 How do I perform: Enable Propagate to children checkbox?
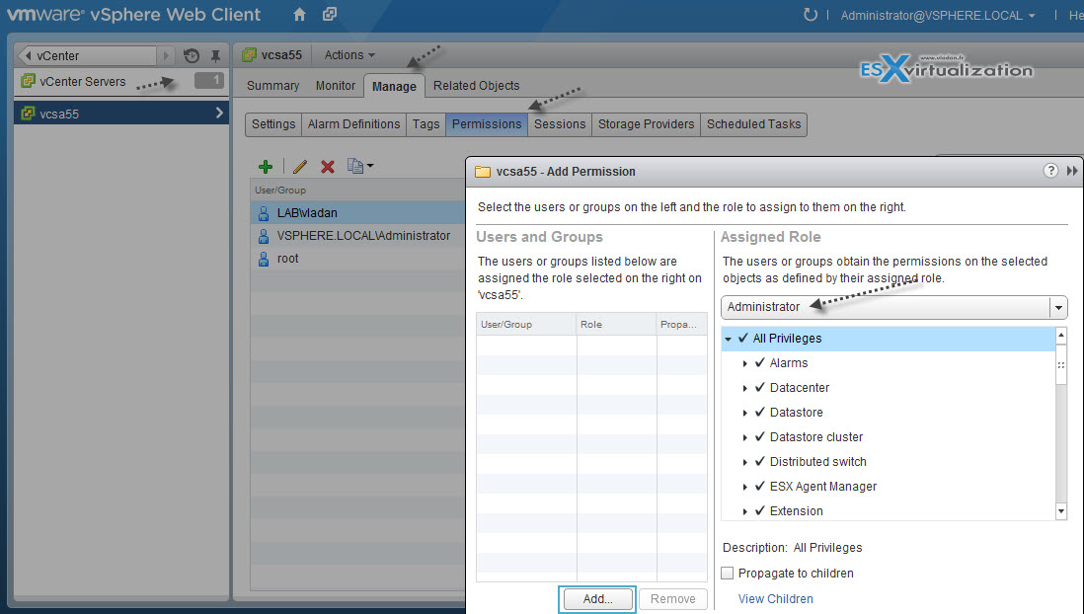(728, 574)
